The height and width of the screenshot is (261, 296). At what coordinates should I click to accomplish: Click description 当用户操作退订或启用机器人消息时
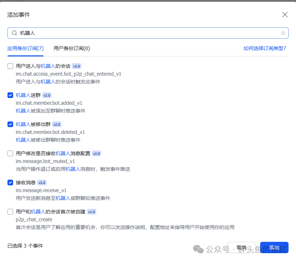point(73,169)
